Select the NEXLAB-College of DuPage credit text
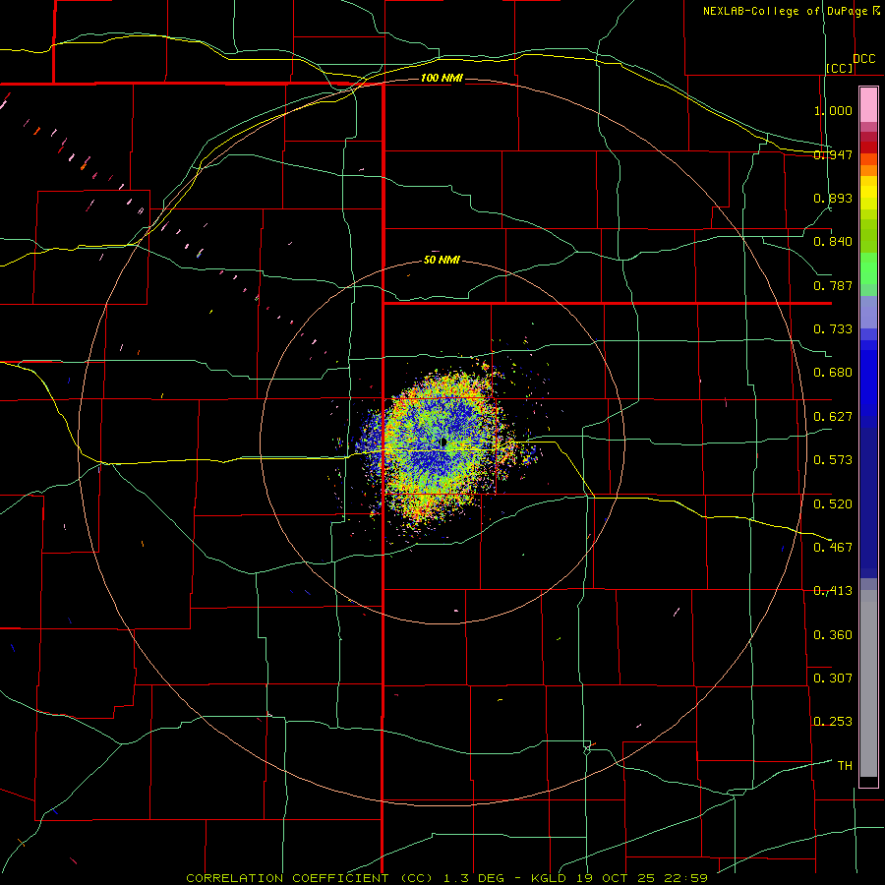The image size is (885, 885). [791, 11]
